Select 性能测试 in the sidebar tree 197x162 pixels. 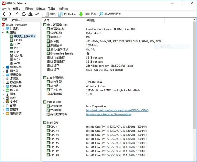click(16, 113)
